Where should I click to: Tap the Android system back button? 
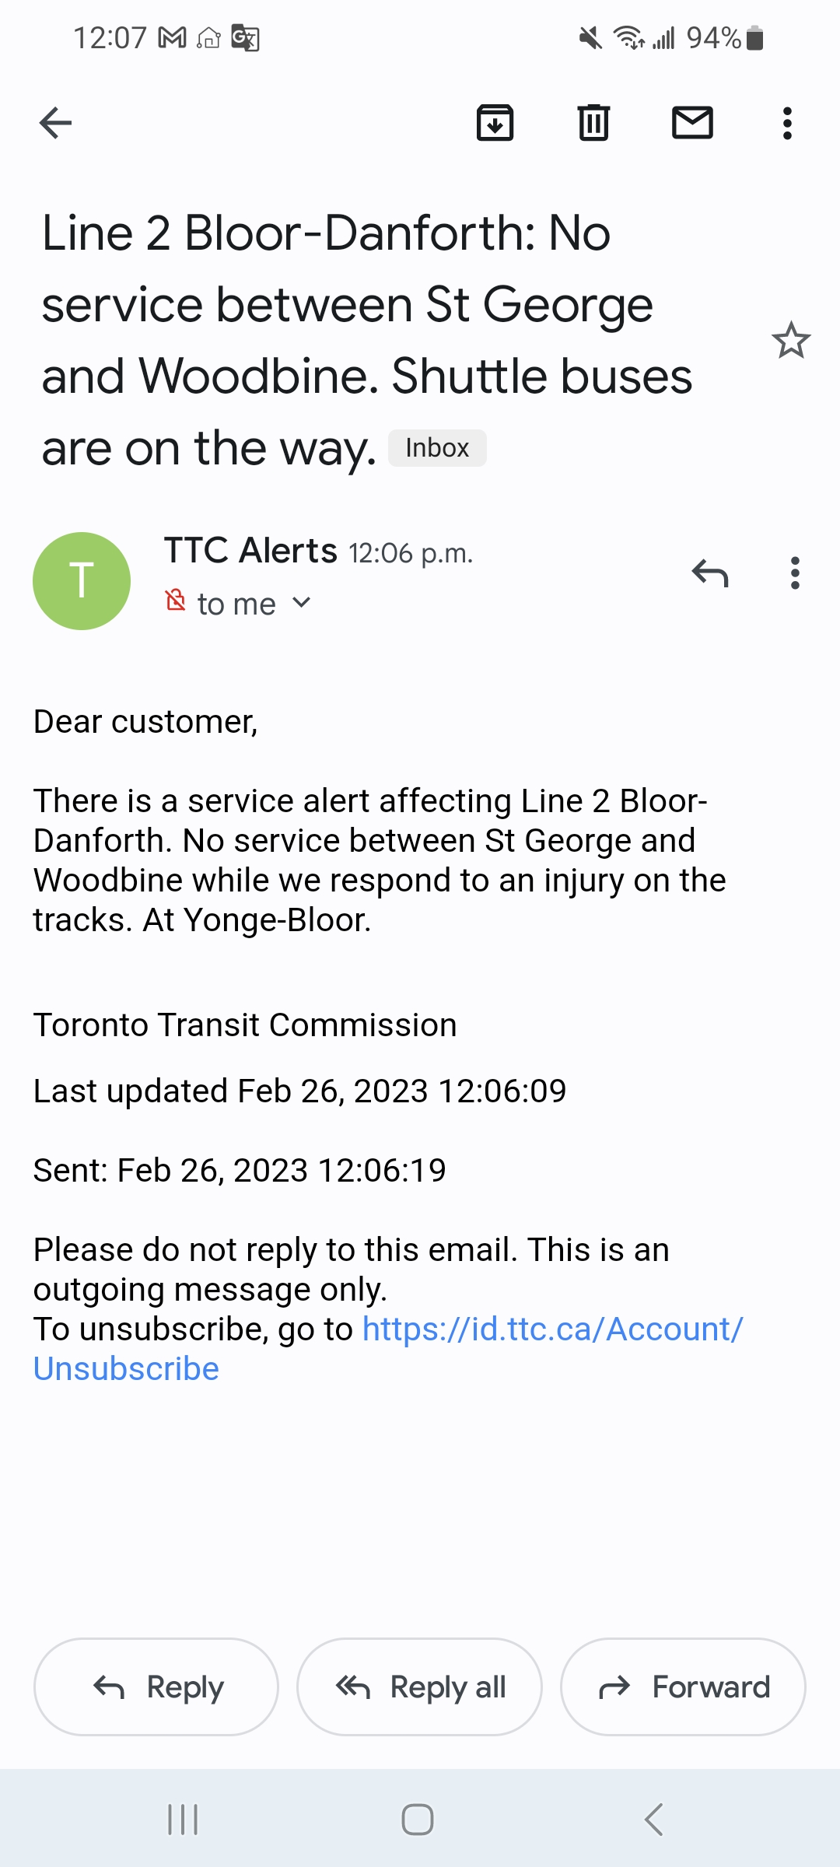pyautogui.click(x=654, y=1820)
